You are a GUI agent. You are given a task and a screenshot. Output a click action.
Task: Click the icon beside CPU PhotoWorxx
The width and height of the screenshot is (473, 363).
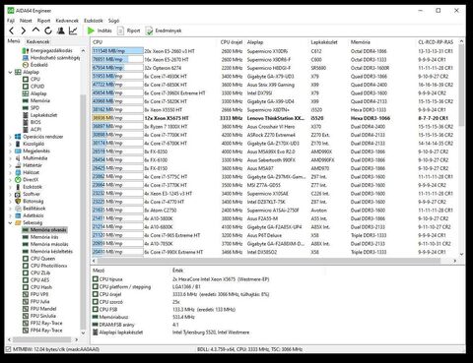(26, 266)
